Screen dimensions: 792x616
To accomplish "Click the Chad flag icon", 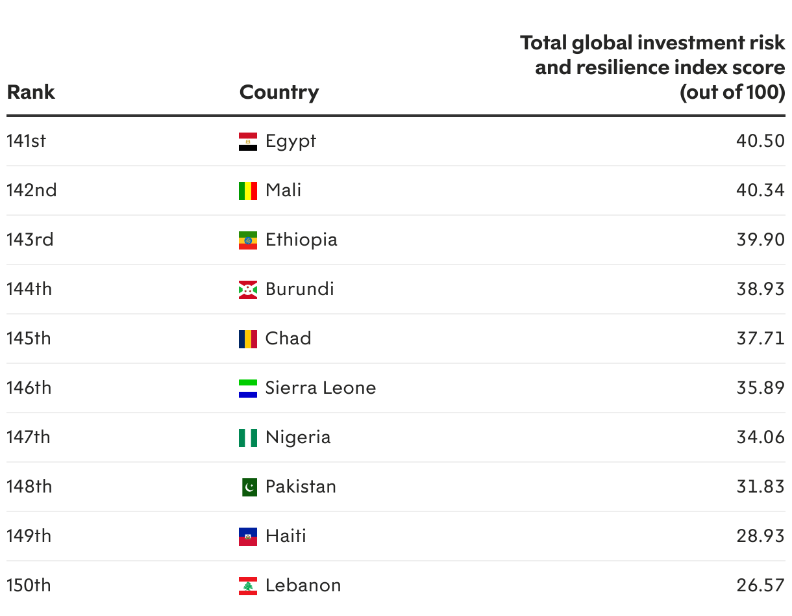I will click(x=248, y=339).
